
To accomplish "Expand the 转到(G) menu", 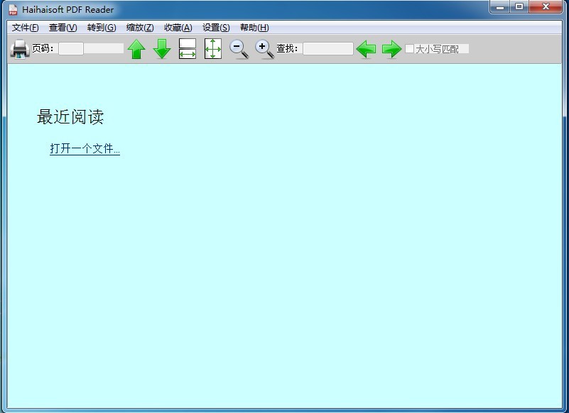I will 102,28.
